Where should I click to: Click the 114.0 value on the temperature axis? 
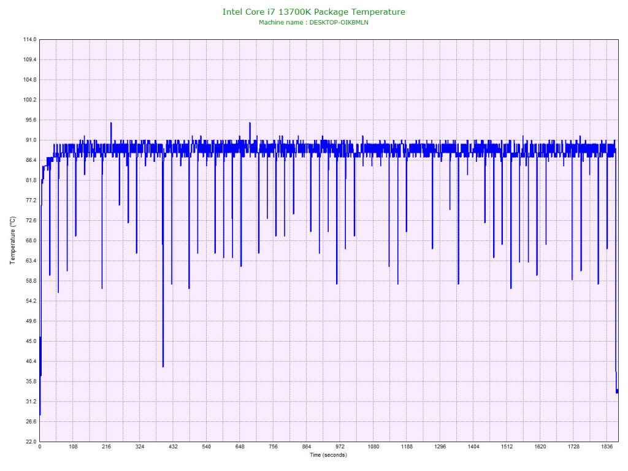(29, 39)
